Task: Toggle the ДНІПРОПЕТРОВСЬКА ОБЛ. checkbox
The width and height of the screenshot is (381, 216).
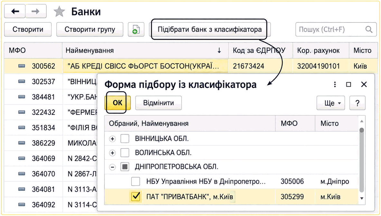Action: pyautogui.click(x=125, y=167)
